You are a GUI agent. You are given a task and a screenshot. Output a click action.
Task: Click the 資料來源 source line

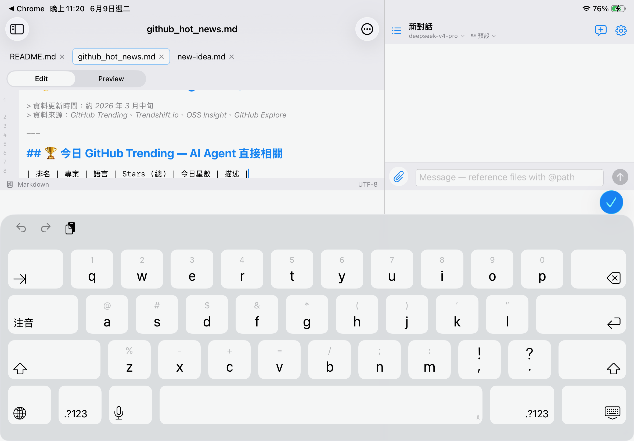coord(156,115)
